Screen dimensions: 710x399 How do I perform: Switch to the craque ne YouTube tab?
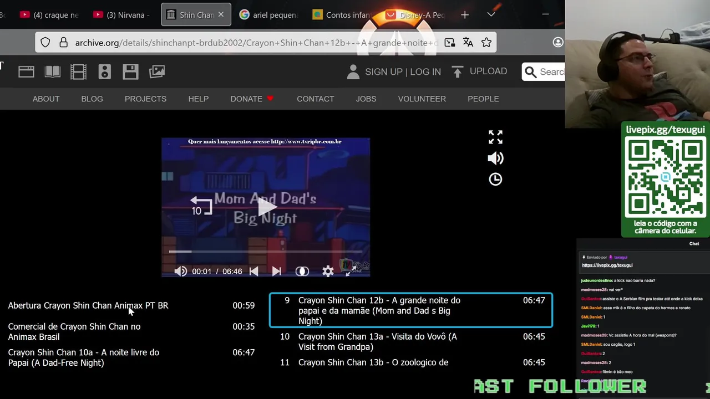50,15
